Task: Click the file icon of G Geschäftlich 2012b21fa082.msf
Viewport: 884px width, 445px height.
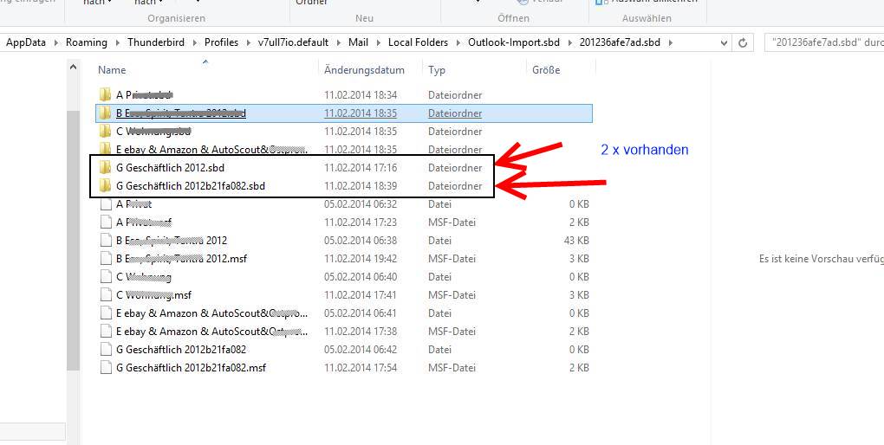Action: pos(106,367)
